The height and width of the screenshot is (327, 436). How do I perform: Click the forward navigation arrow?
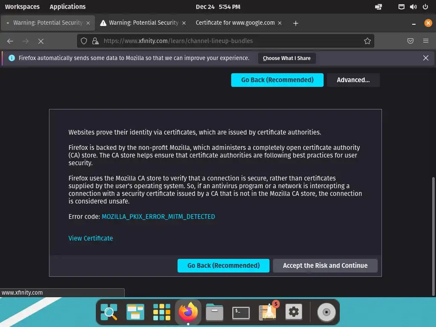26,41
